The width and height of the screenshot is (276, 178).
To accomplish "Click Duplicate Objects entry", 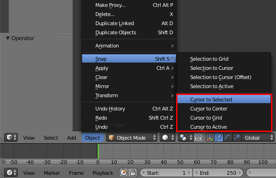I will tap(129, 32).
